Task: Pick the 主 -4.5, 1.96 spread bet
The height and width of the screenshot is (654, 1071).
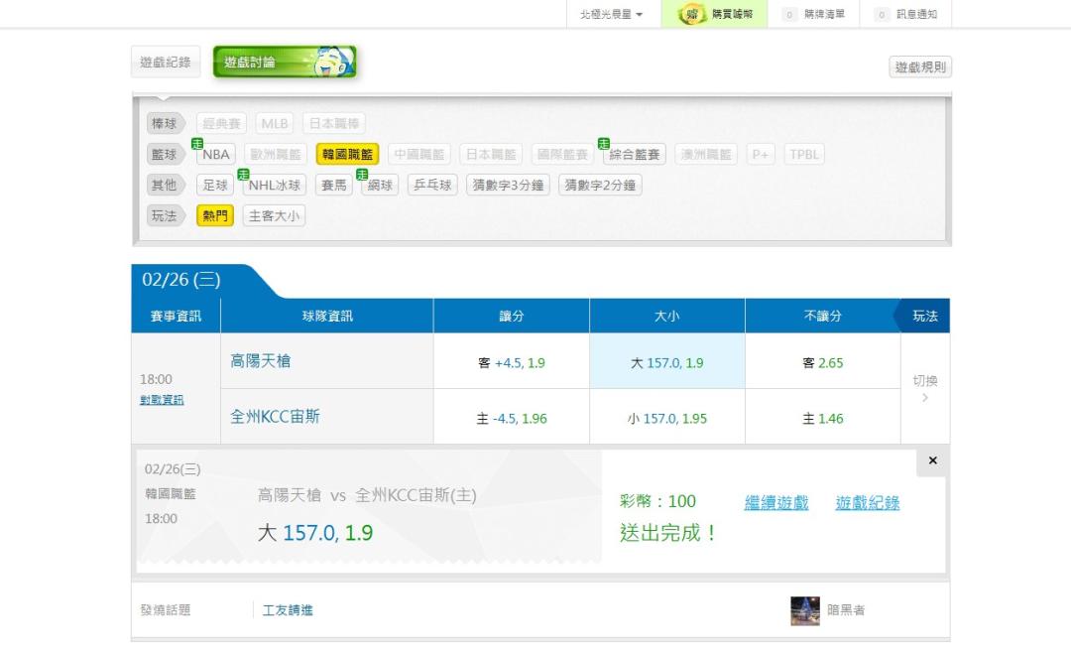Action: [x=512, y=418]
